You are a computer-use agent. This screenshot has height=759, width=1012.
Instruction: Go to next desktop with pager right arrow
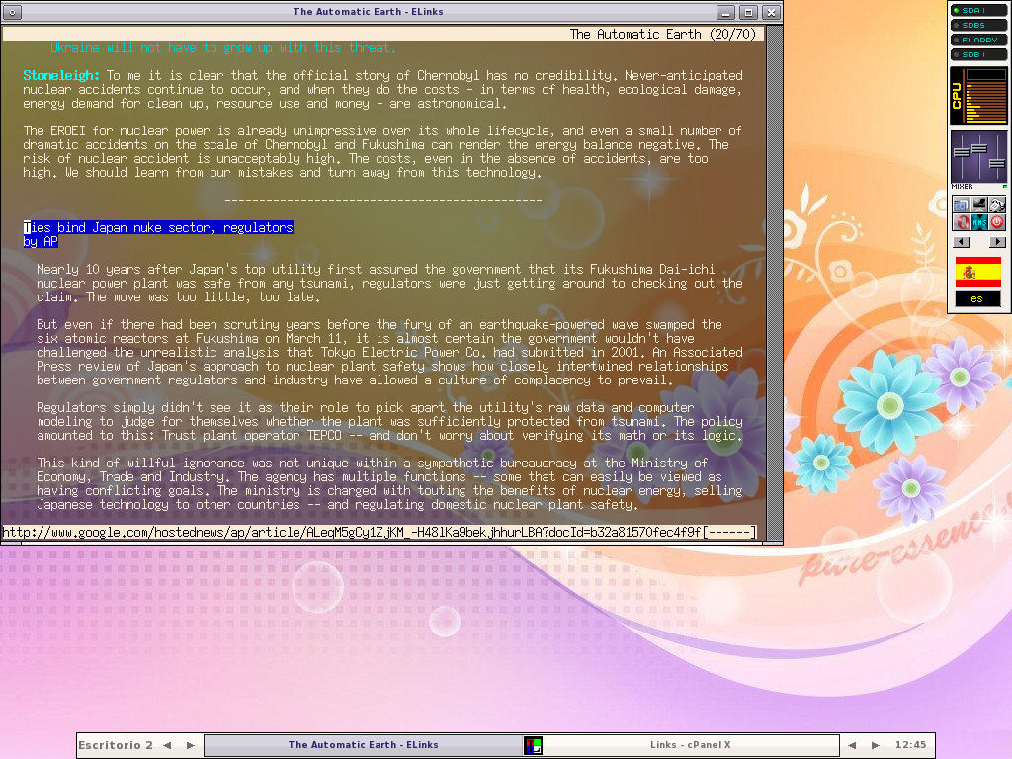pos(191,745)
